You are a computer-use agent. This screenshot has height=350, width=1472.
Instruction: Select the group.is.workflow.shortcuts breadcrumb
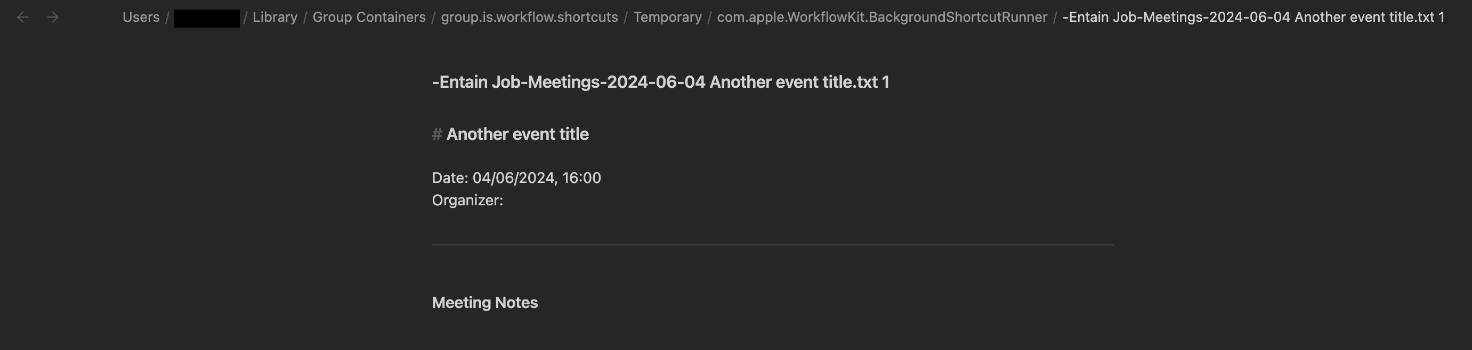pyautogui.click(x=529, y=18)
